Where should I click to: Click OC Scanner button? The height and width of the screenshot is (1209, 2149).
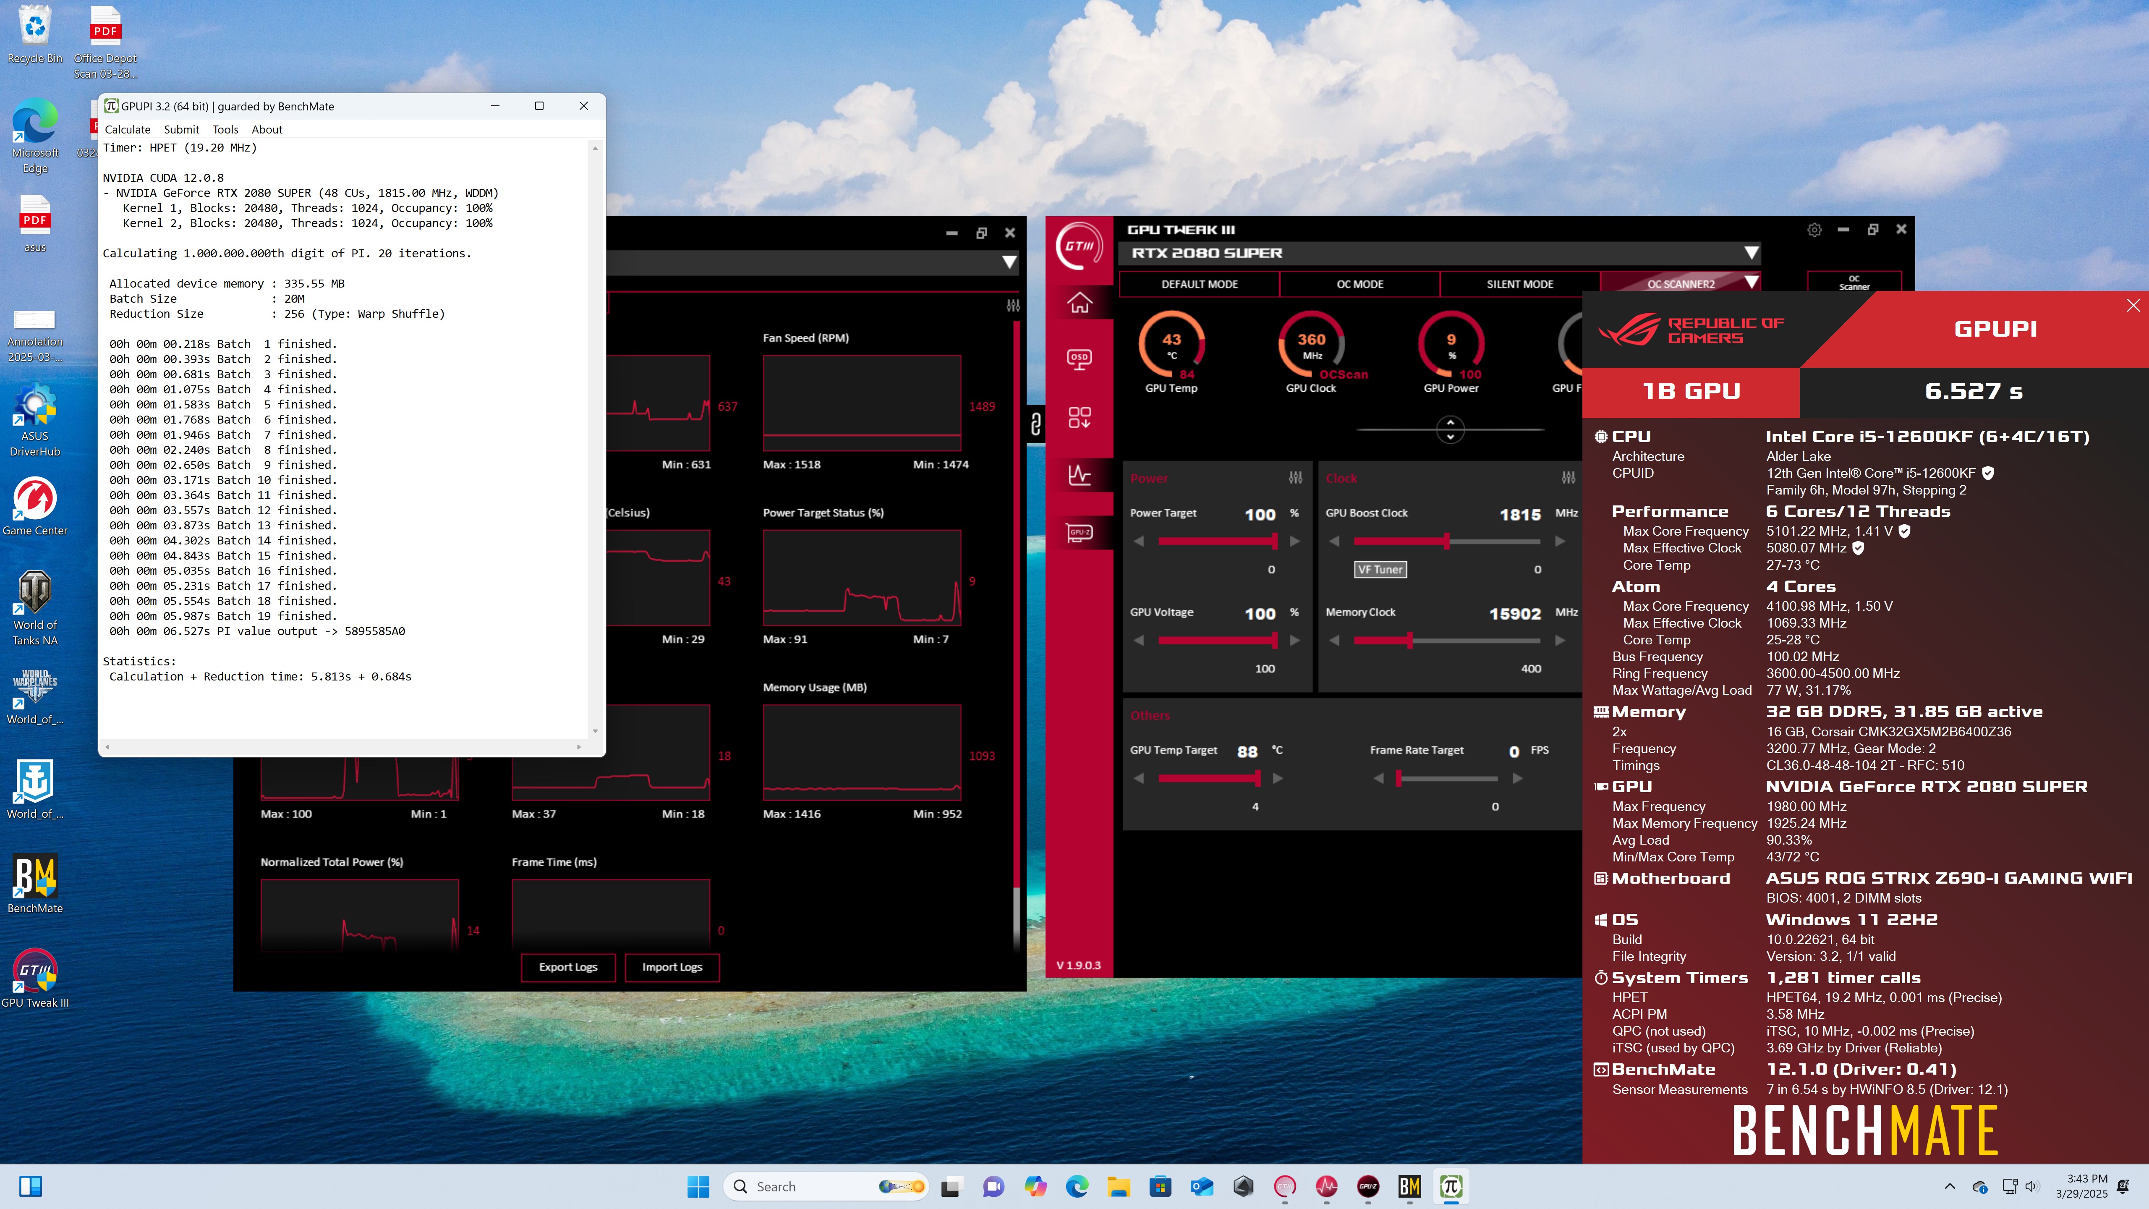click(x=1854, y=283)
